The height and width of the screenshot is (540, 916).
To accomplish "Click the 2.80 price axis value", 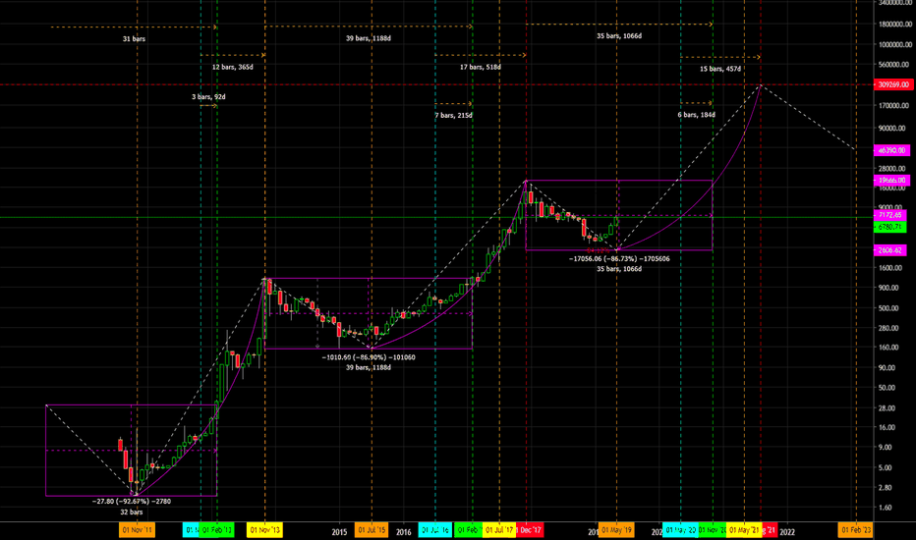I will (x=887, y=487).
